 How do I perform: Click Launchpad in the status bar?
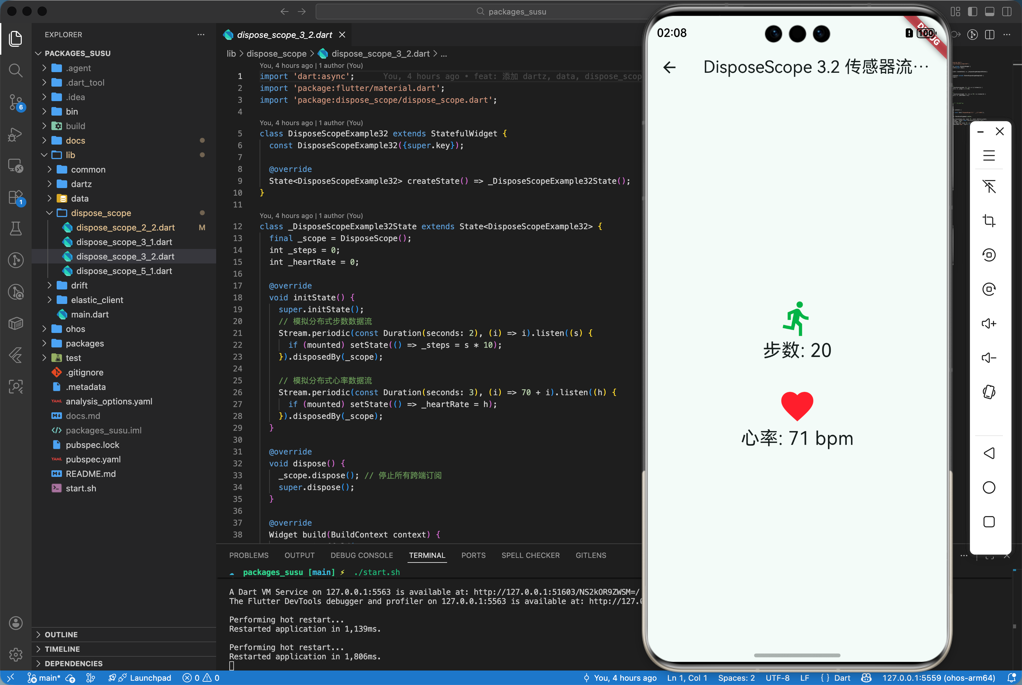150,677
